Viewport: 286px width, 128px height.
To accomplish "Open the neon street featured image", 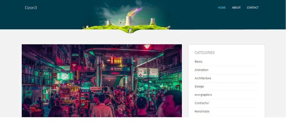I will point(102,80).
